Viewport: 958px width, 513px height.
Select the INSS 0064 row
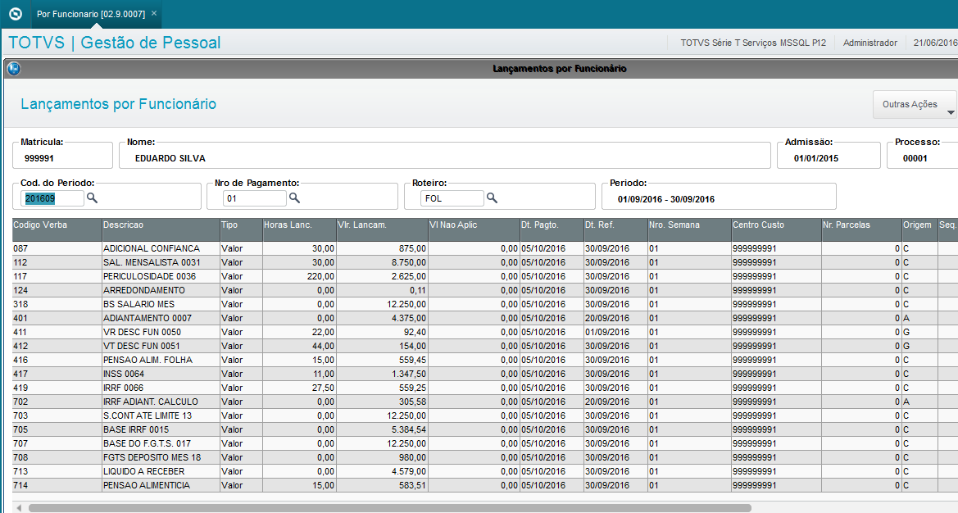[x=485, y=374]
